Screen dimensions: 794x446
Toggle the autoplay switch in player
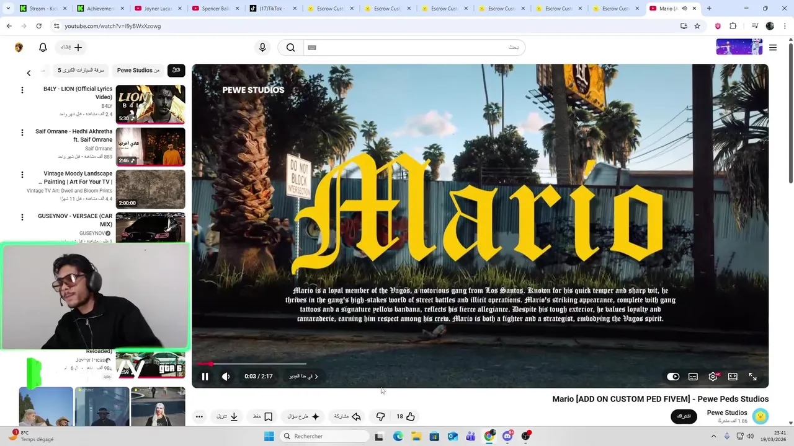(673, 377)
